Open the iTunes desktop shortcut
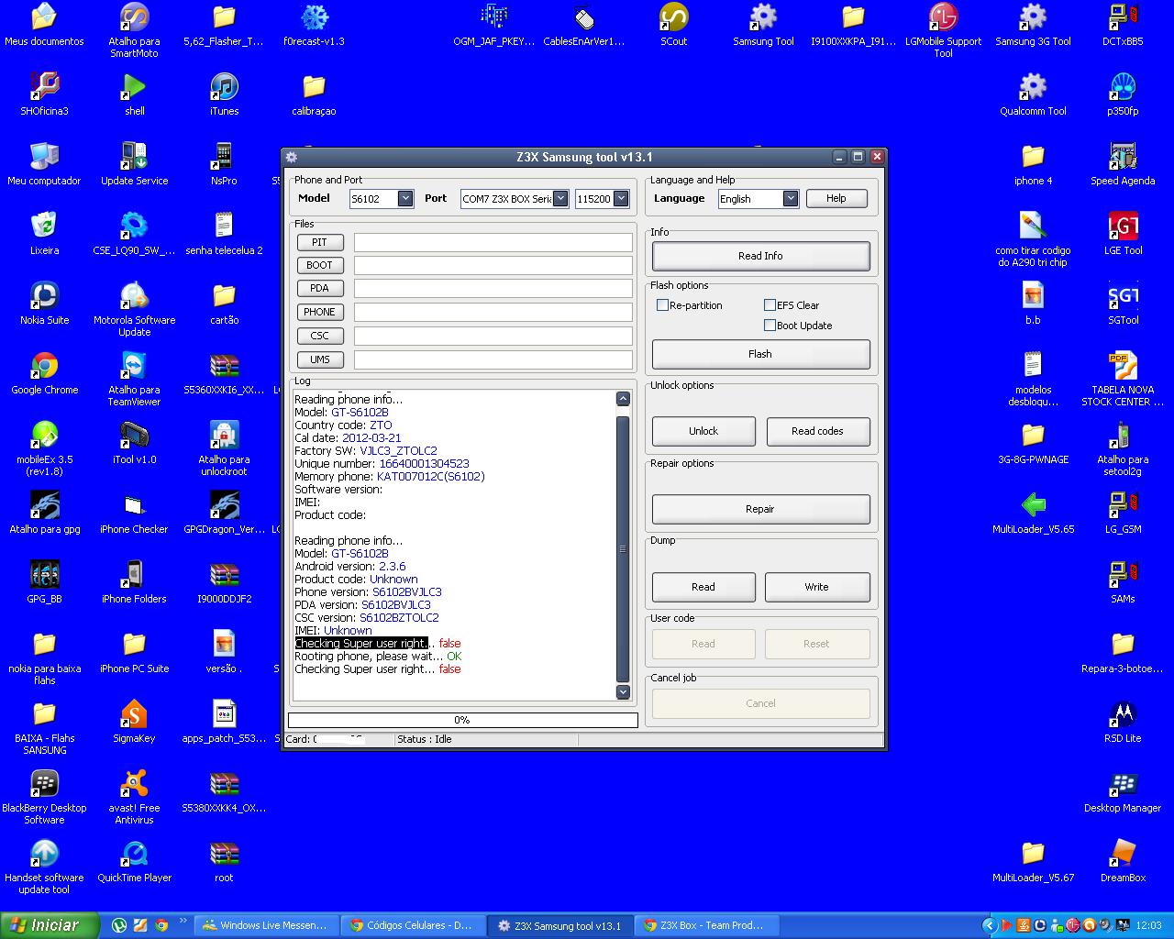This screenshot has width=1174, height=939. point(224,94)
